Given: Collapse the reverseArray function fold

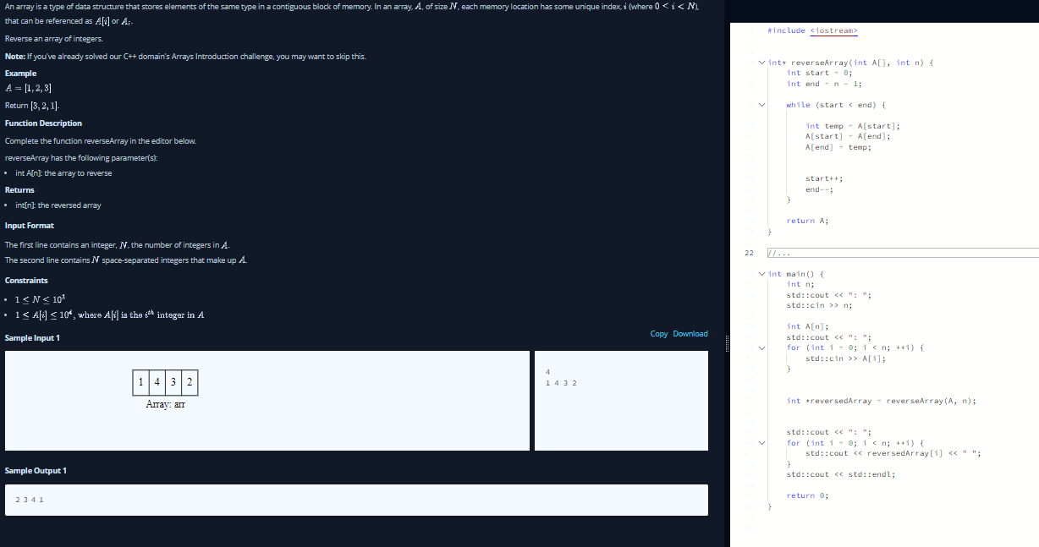Looking at the screenshot, I should (x=761, y=63).
